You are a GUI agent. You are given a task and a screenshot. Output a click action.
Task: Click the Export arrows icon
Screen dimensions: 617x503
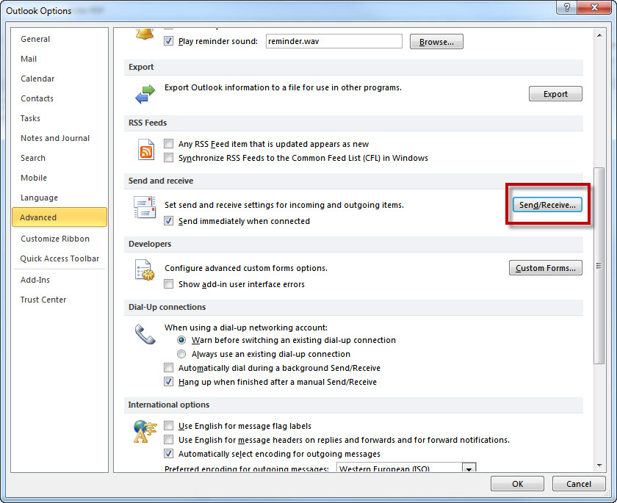point(145,95)
